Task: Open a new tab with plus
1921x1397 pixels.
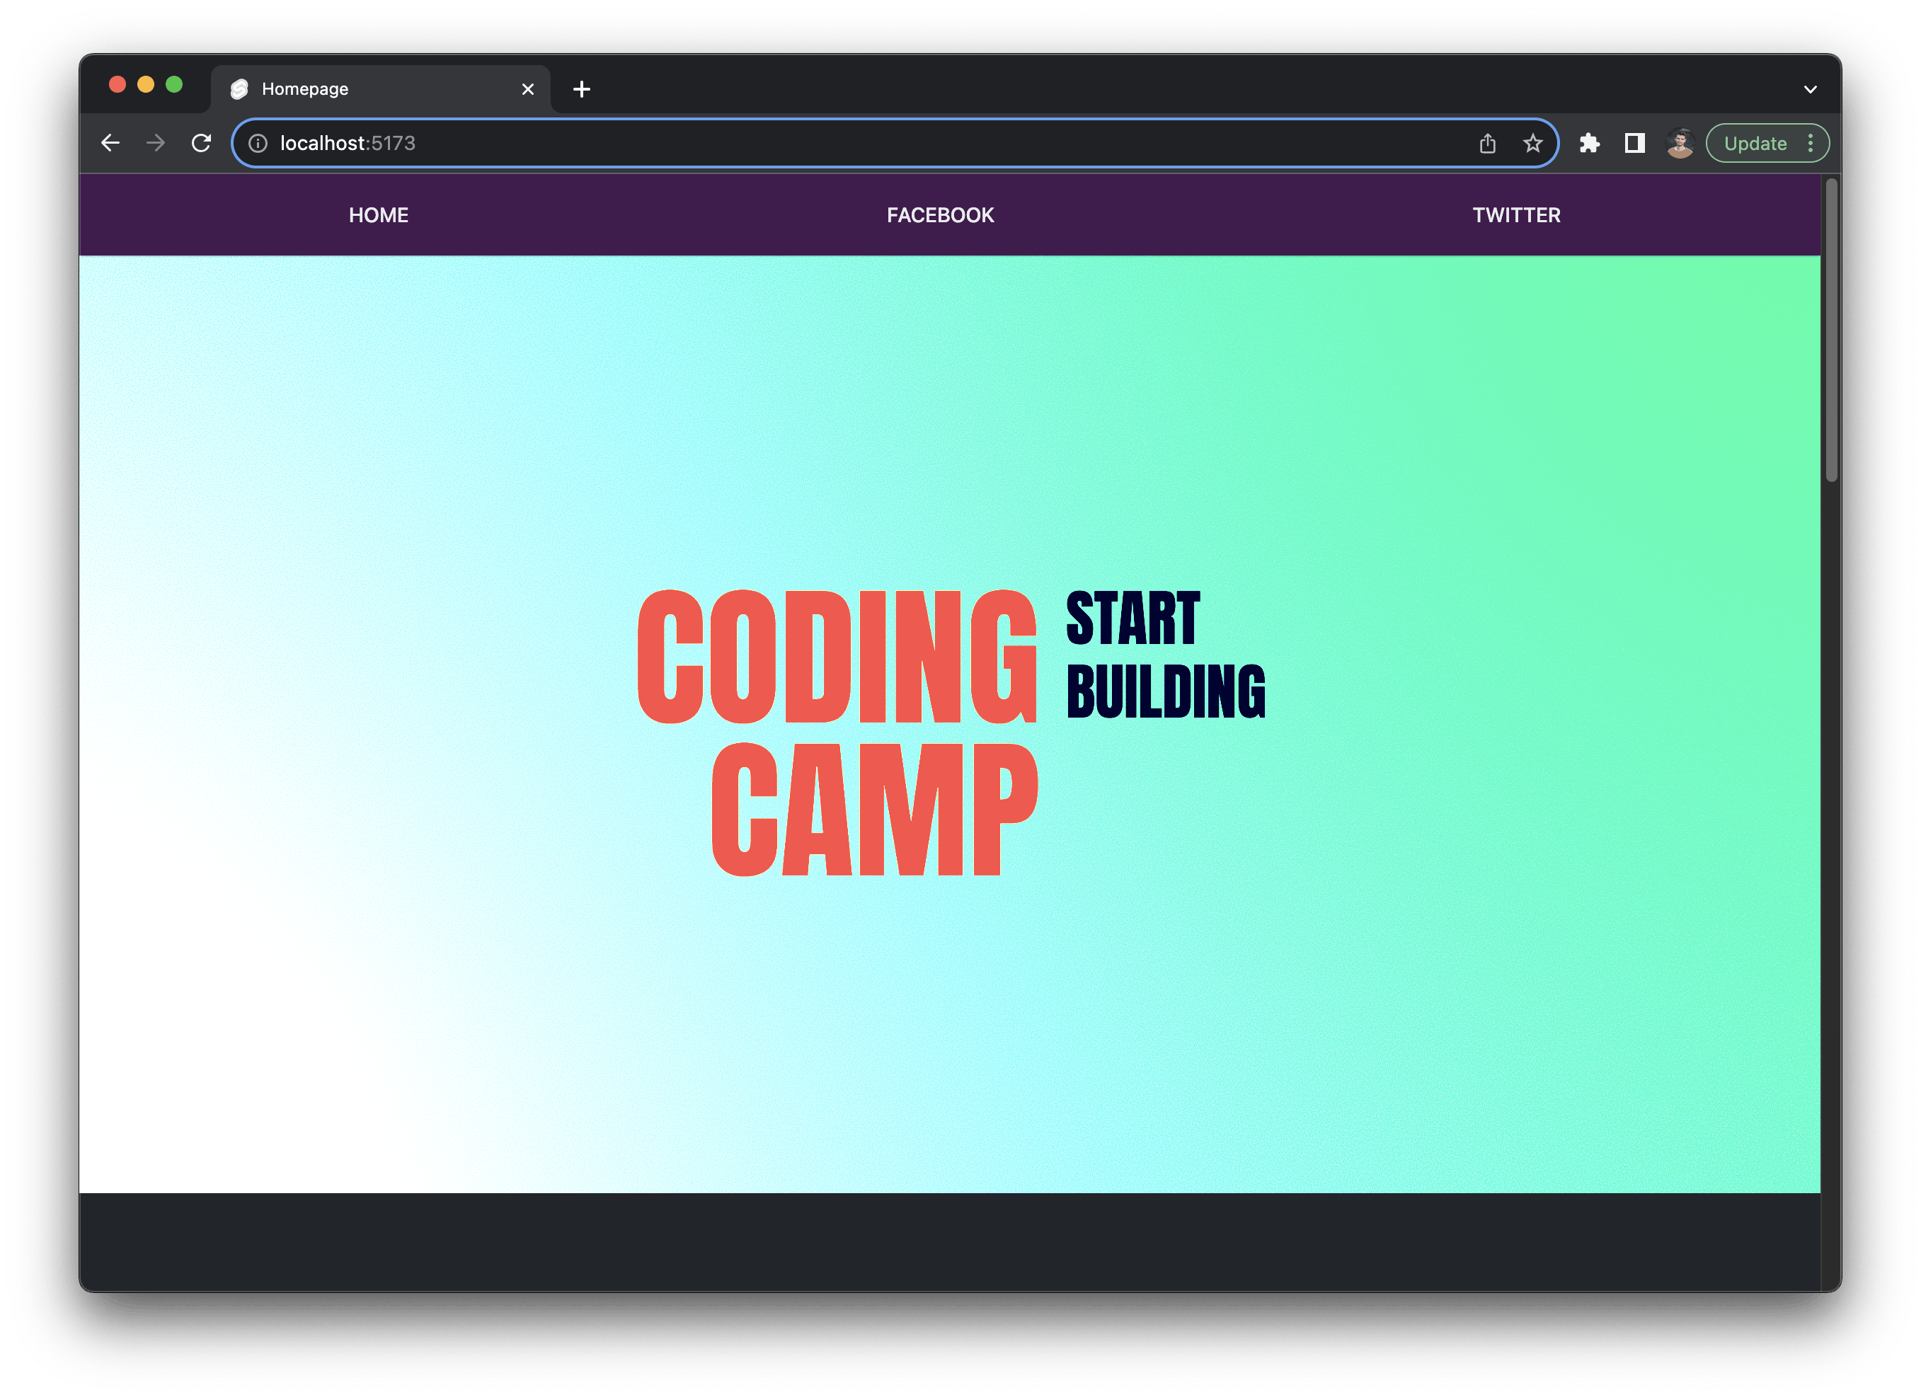Action: [581, 89]
